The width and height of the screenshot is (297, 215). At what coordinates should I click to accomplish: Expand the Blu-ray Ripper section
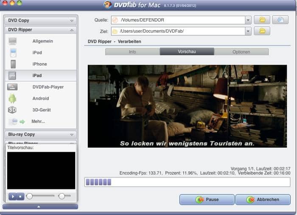pyautogui.click(x=41, y=142)
